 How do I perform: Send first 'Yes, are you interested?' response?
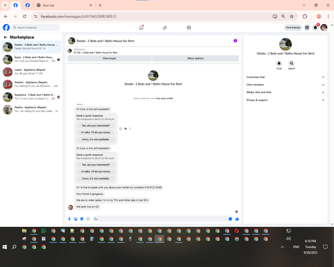coord(96,125)
